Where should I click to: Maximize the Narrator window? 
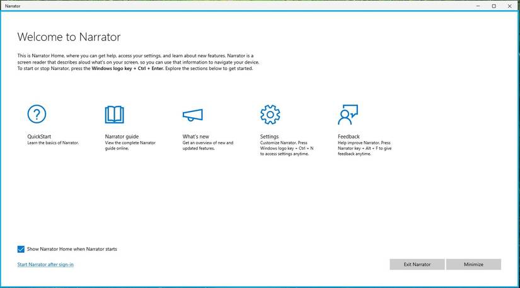click(x=494, y=6)
